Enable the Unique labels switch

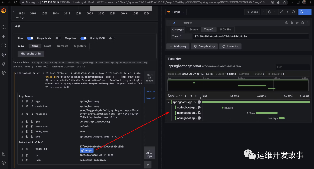coord(58,38)
